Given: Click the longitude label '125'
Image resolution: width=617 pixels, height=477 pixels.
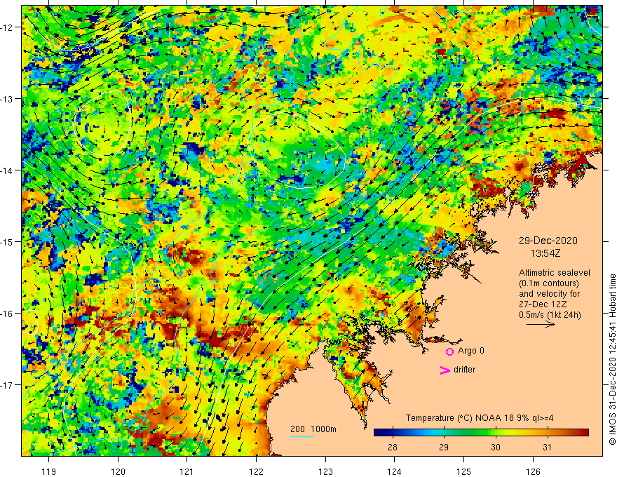Looking at the screenshot, I should [x=464, y=471].
